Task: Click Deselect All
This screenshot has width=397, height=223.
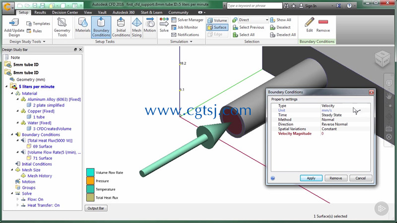Action: (x=283, y=35)
